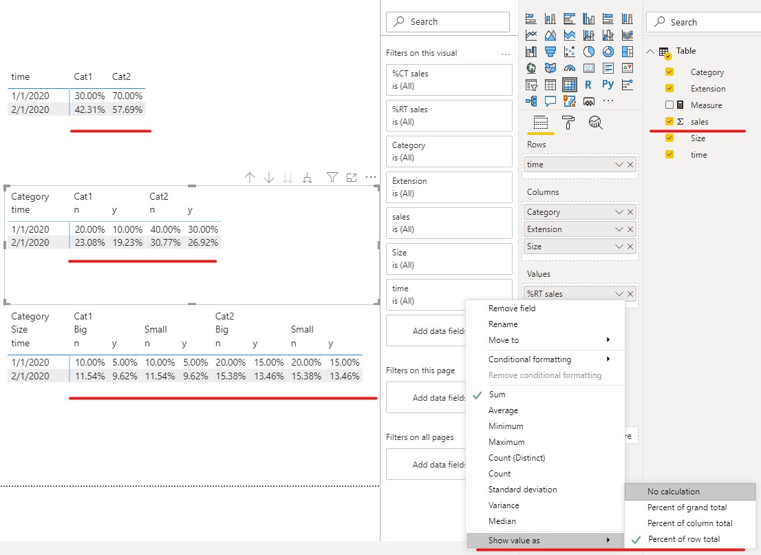This screenshot has height=555, width=761.
Task: Choose the Python (Py) visual
Action: click(x=608, y=85)
